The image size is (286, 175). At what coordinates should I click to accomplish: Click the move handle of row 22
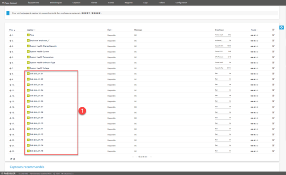point(10,151)
